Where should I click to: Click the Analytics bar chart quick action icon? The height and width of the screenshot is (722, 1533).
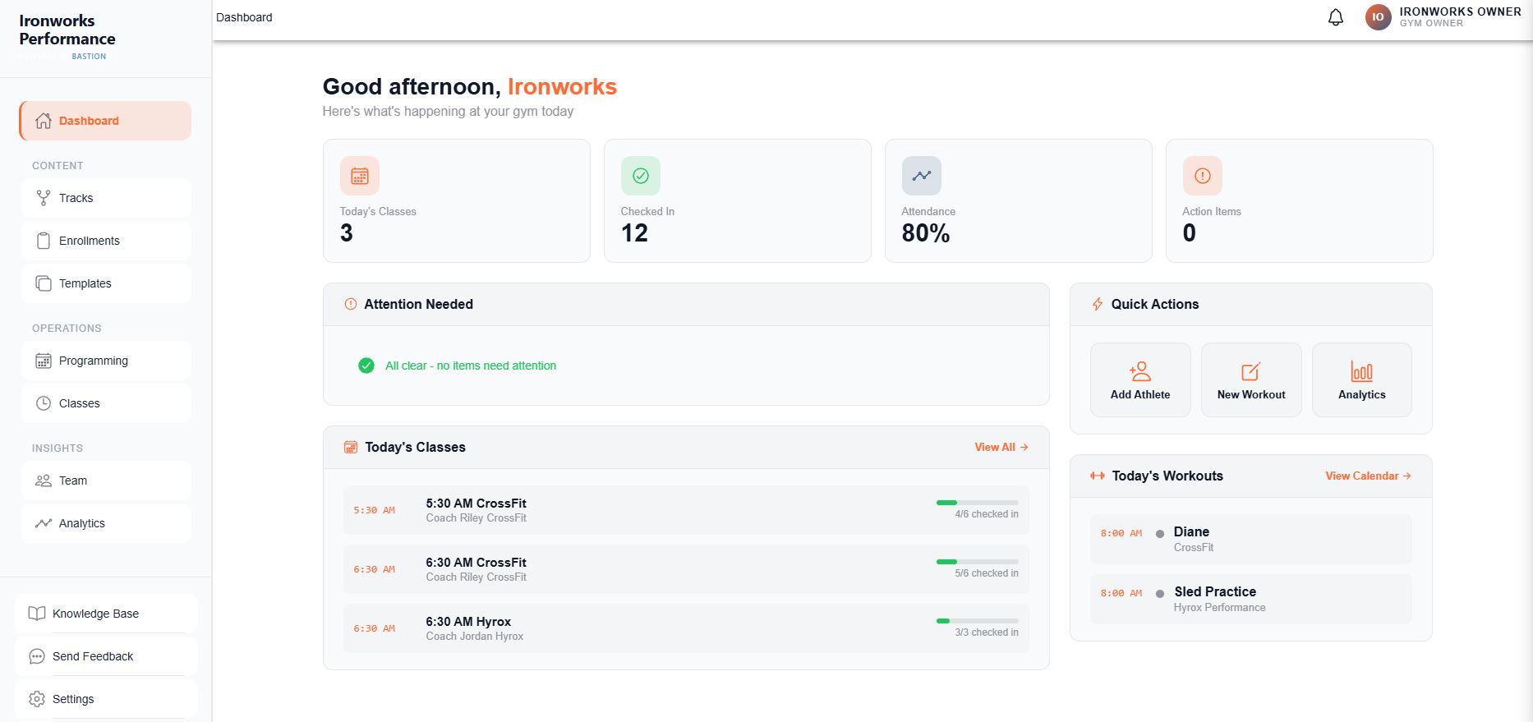coord(1362,371)
